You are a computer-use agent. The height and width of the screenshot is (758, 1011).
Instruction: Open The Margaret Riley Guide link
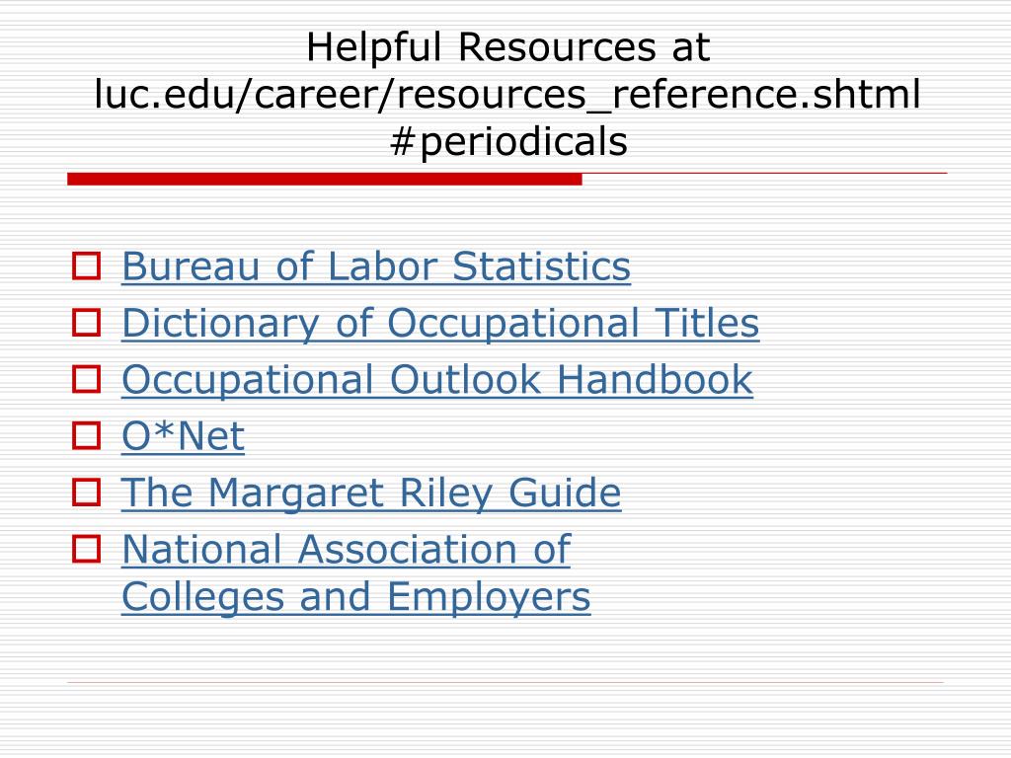371,493
